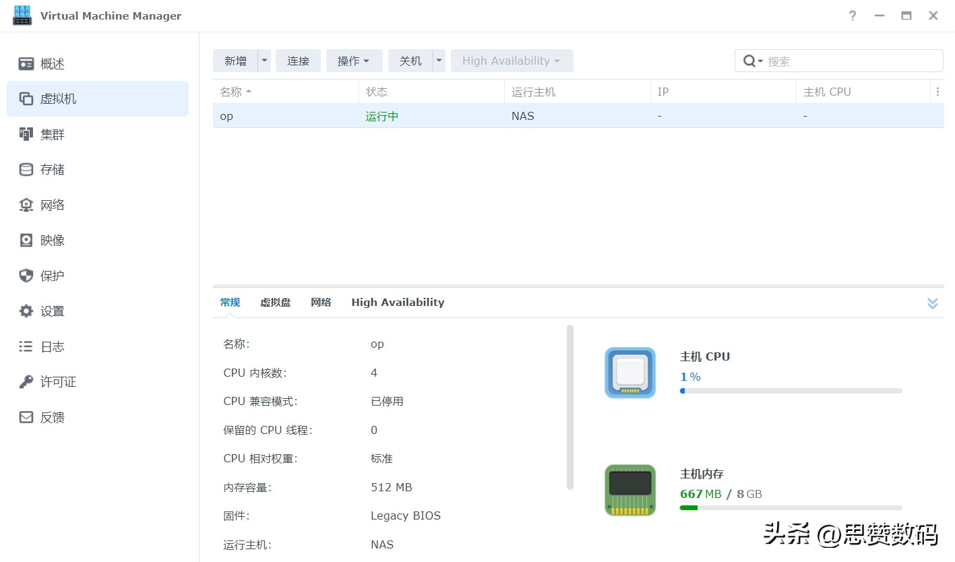Viewport: 955px width, 562px height.
Task: Open the 存储 storage icon
Action: tap(26, 169)
